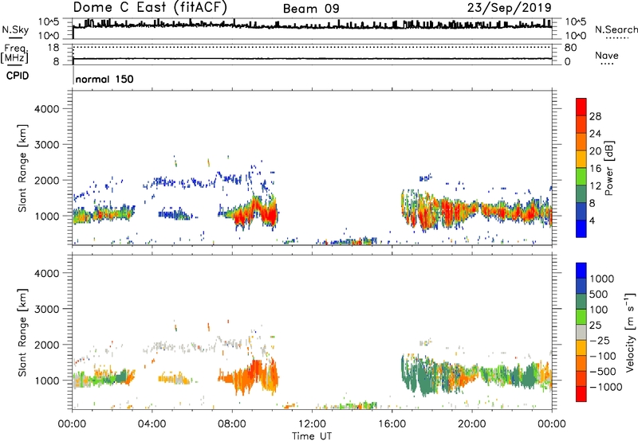Click the 'Time UT' axis label

(x=312, y=435)
